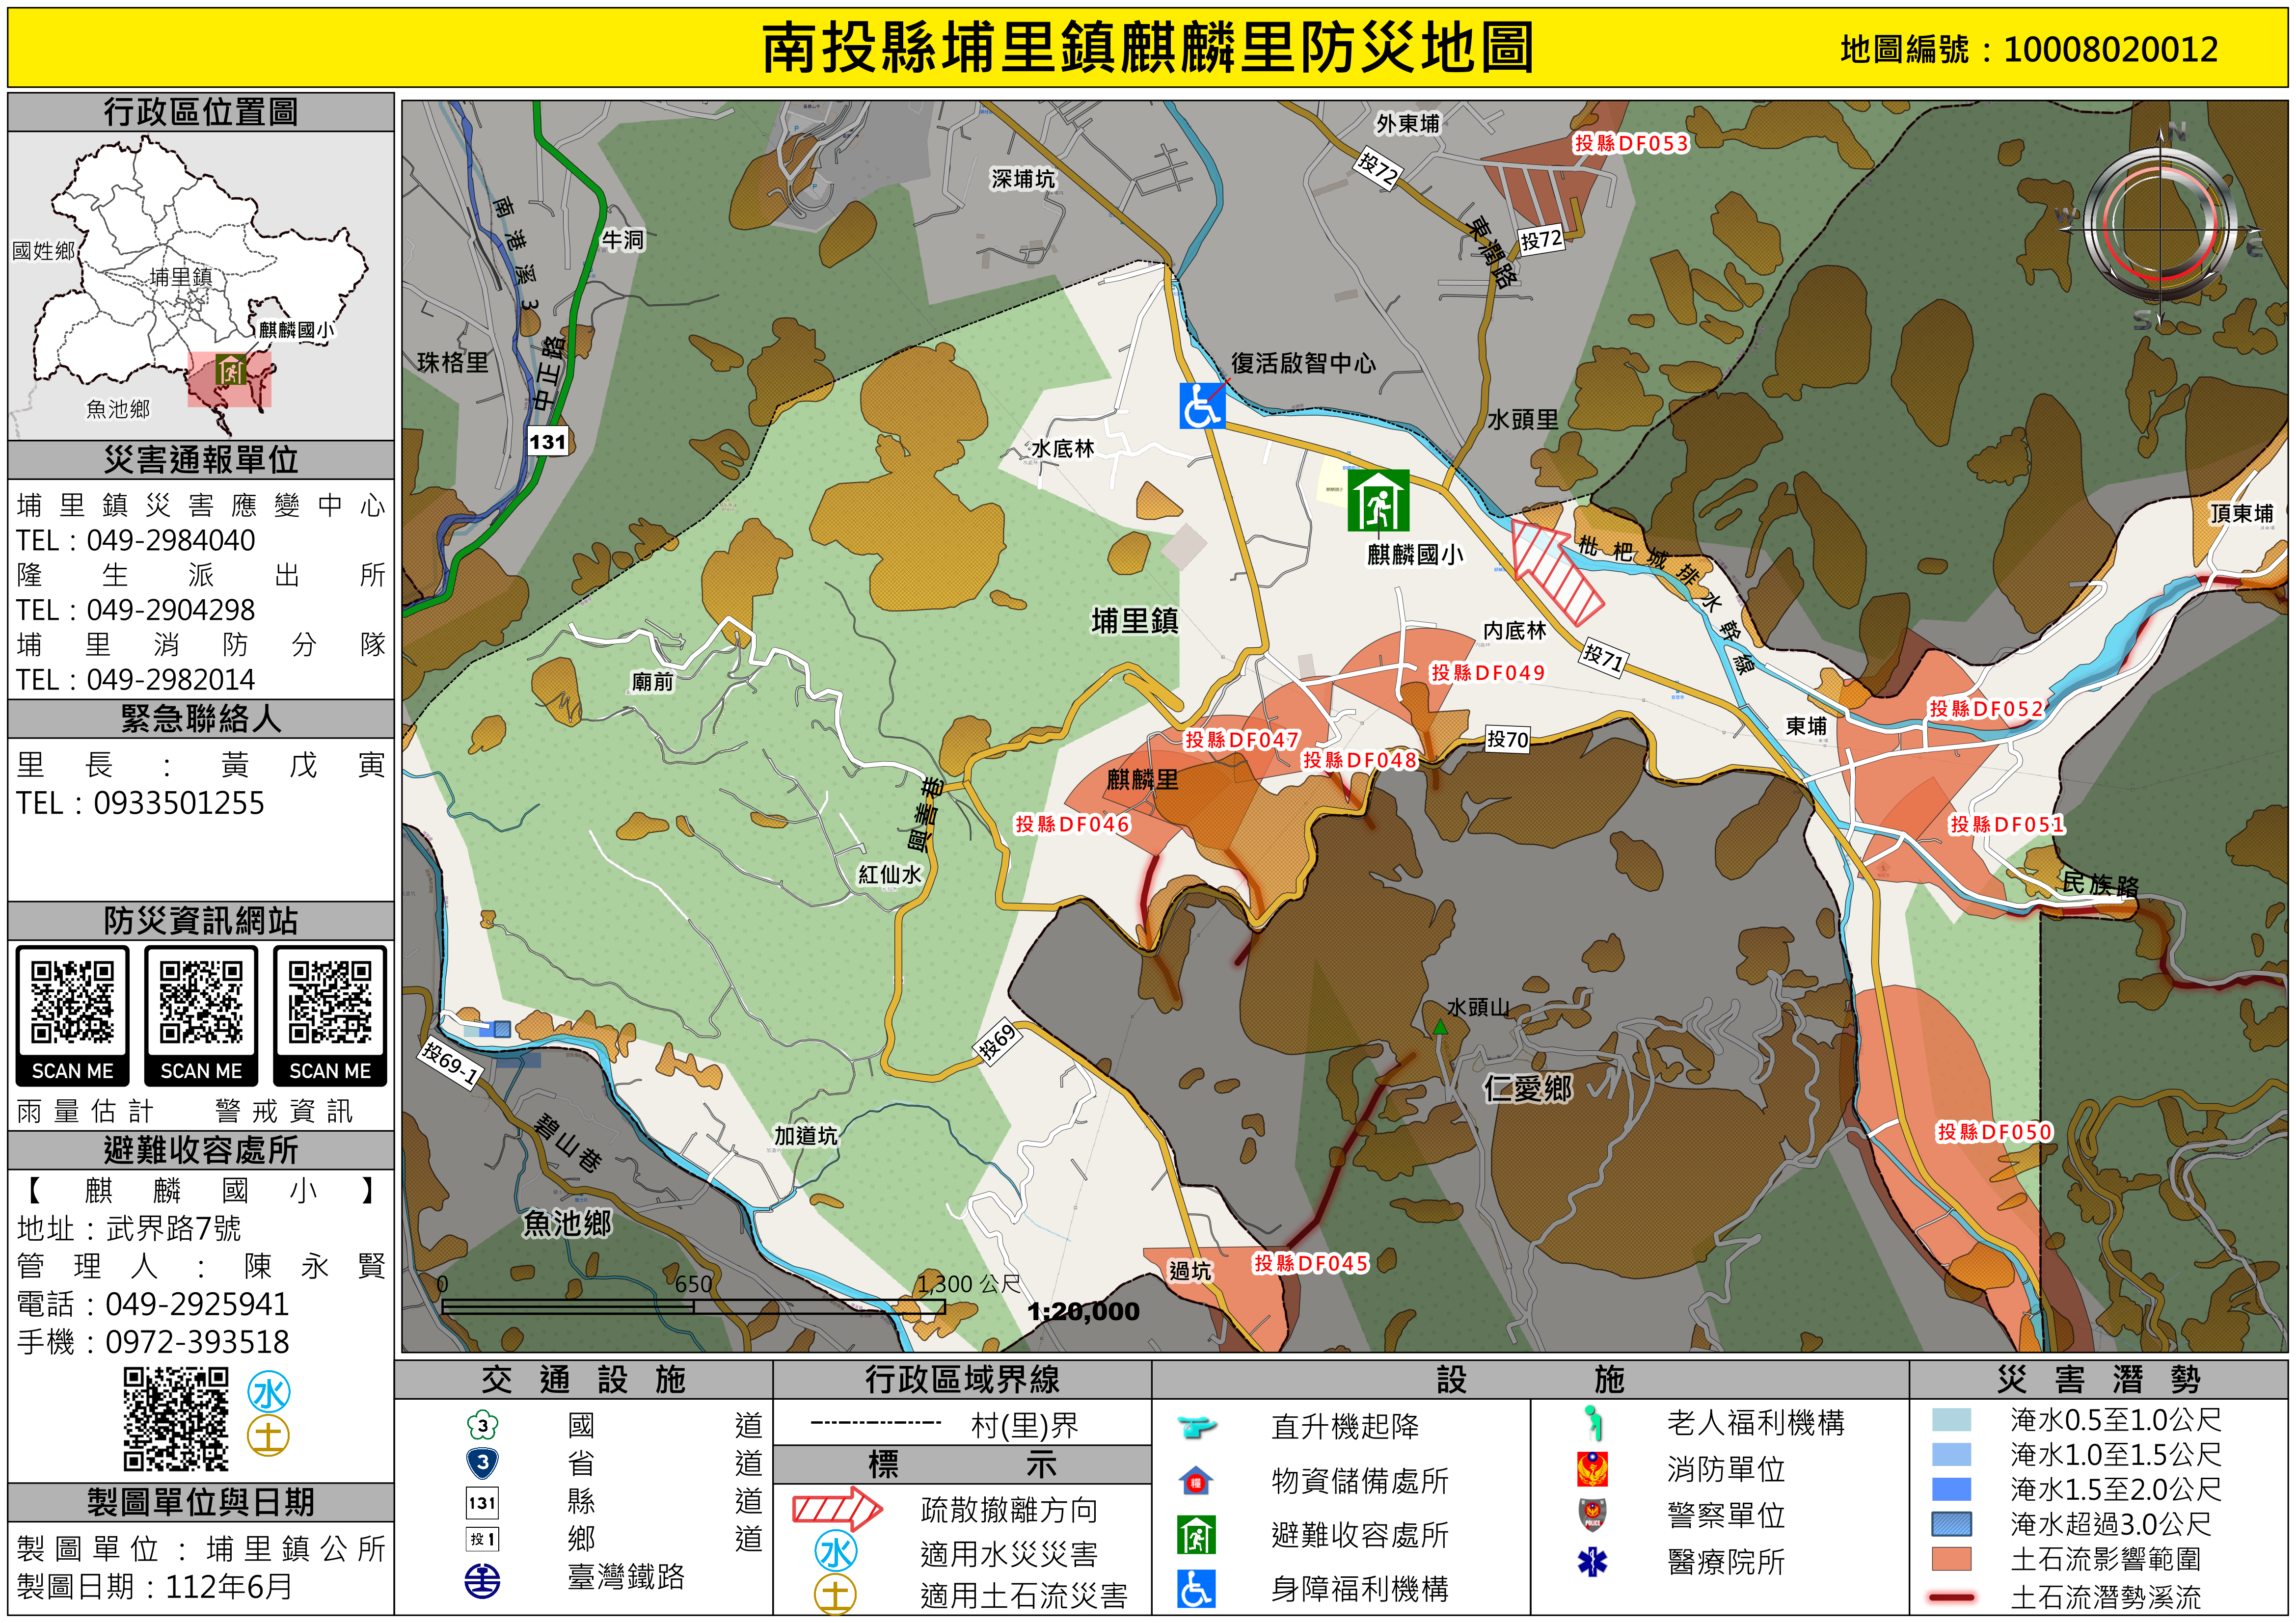Screen dimensions: 2296x1623
Task: Click the first SCAN ME QR code
Action: tap(72, 1003)
